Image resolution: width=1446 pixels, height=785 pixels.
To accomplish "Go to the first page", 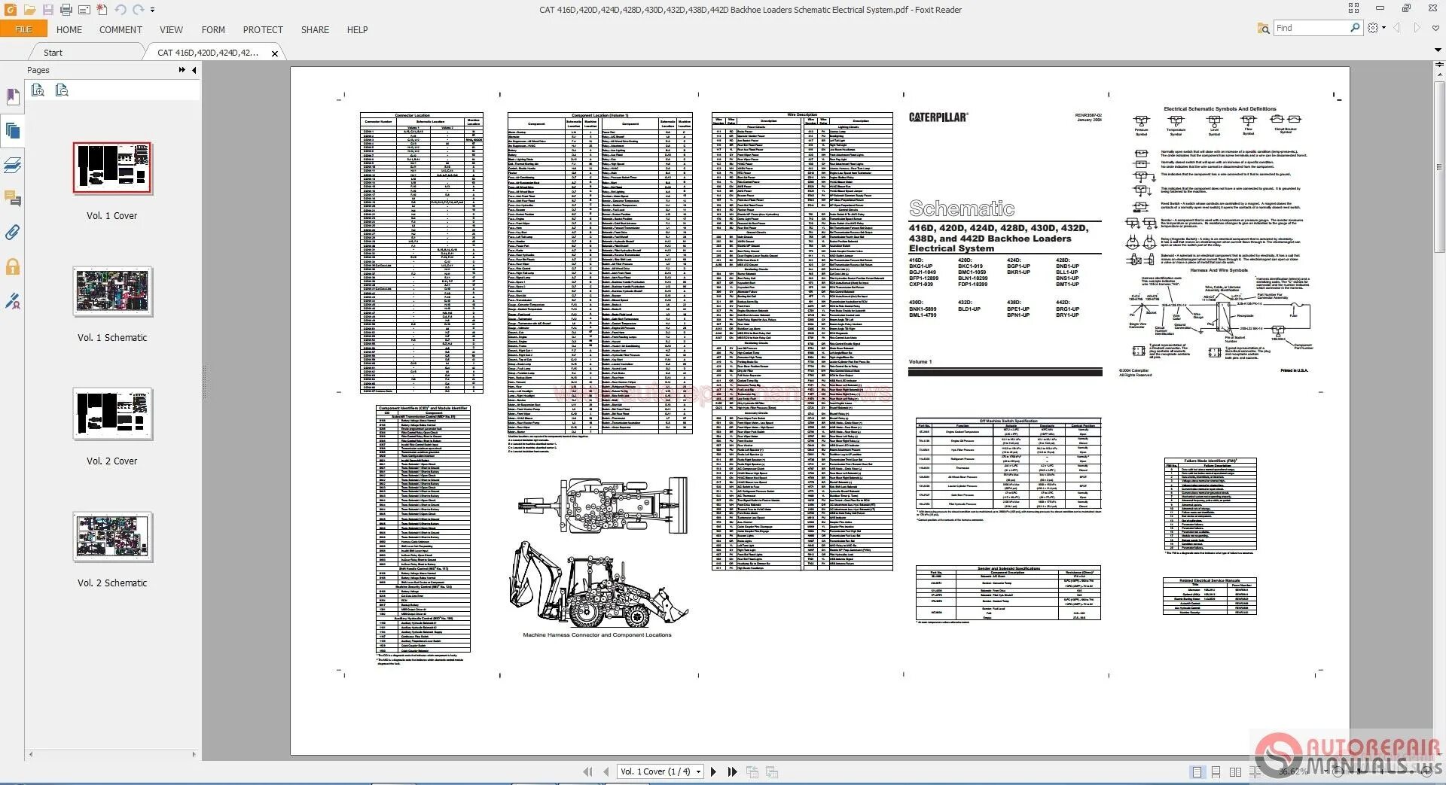I will [587, 771].
